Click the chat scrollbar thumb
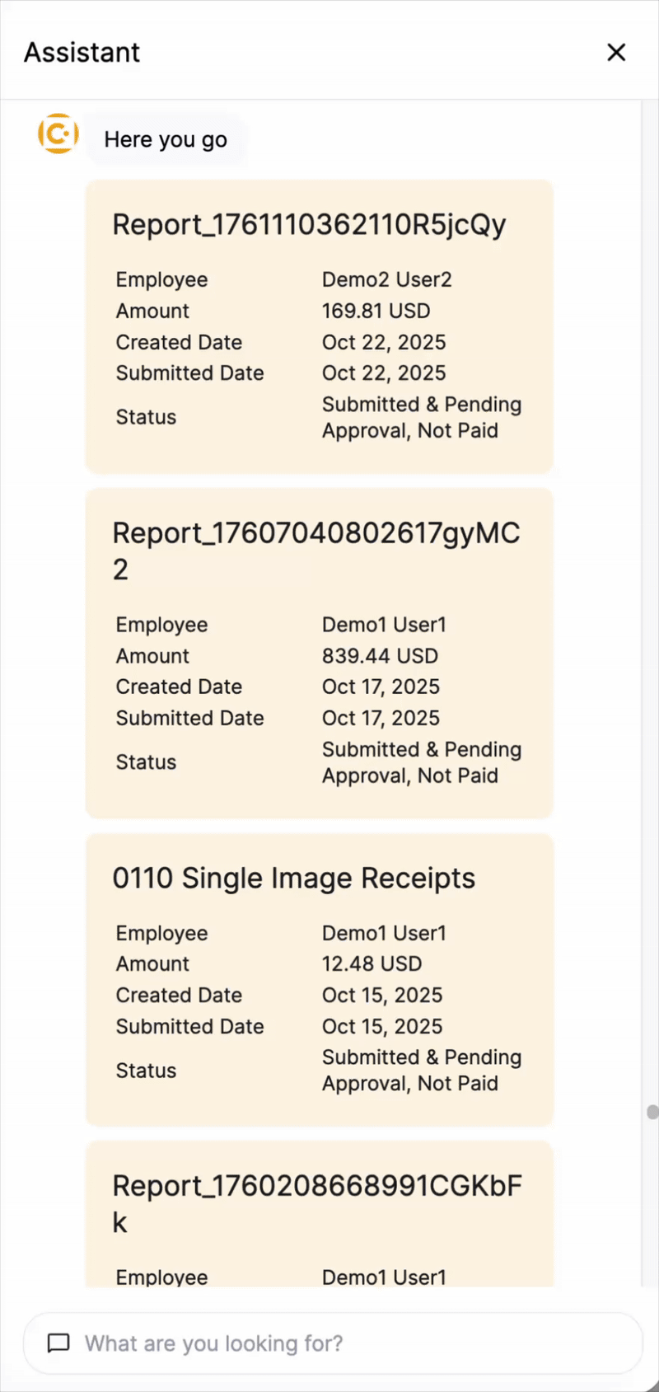The image size is (659, 1392). click(x=652, y=1112)
